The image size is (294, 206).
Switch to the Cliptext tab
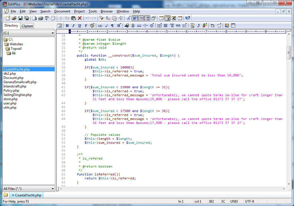click(27, 26)
